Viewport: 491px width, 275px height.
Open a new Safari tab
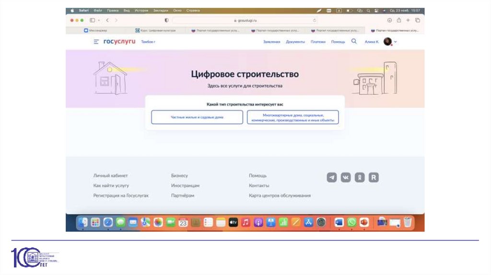pos(408,20)
